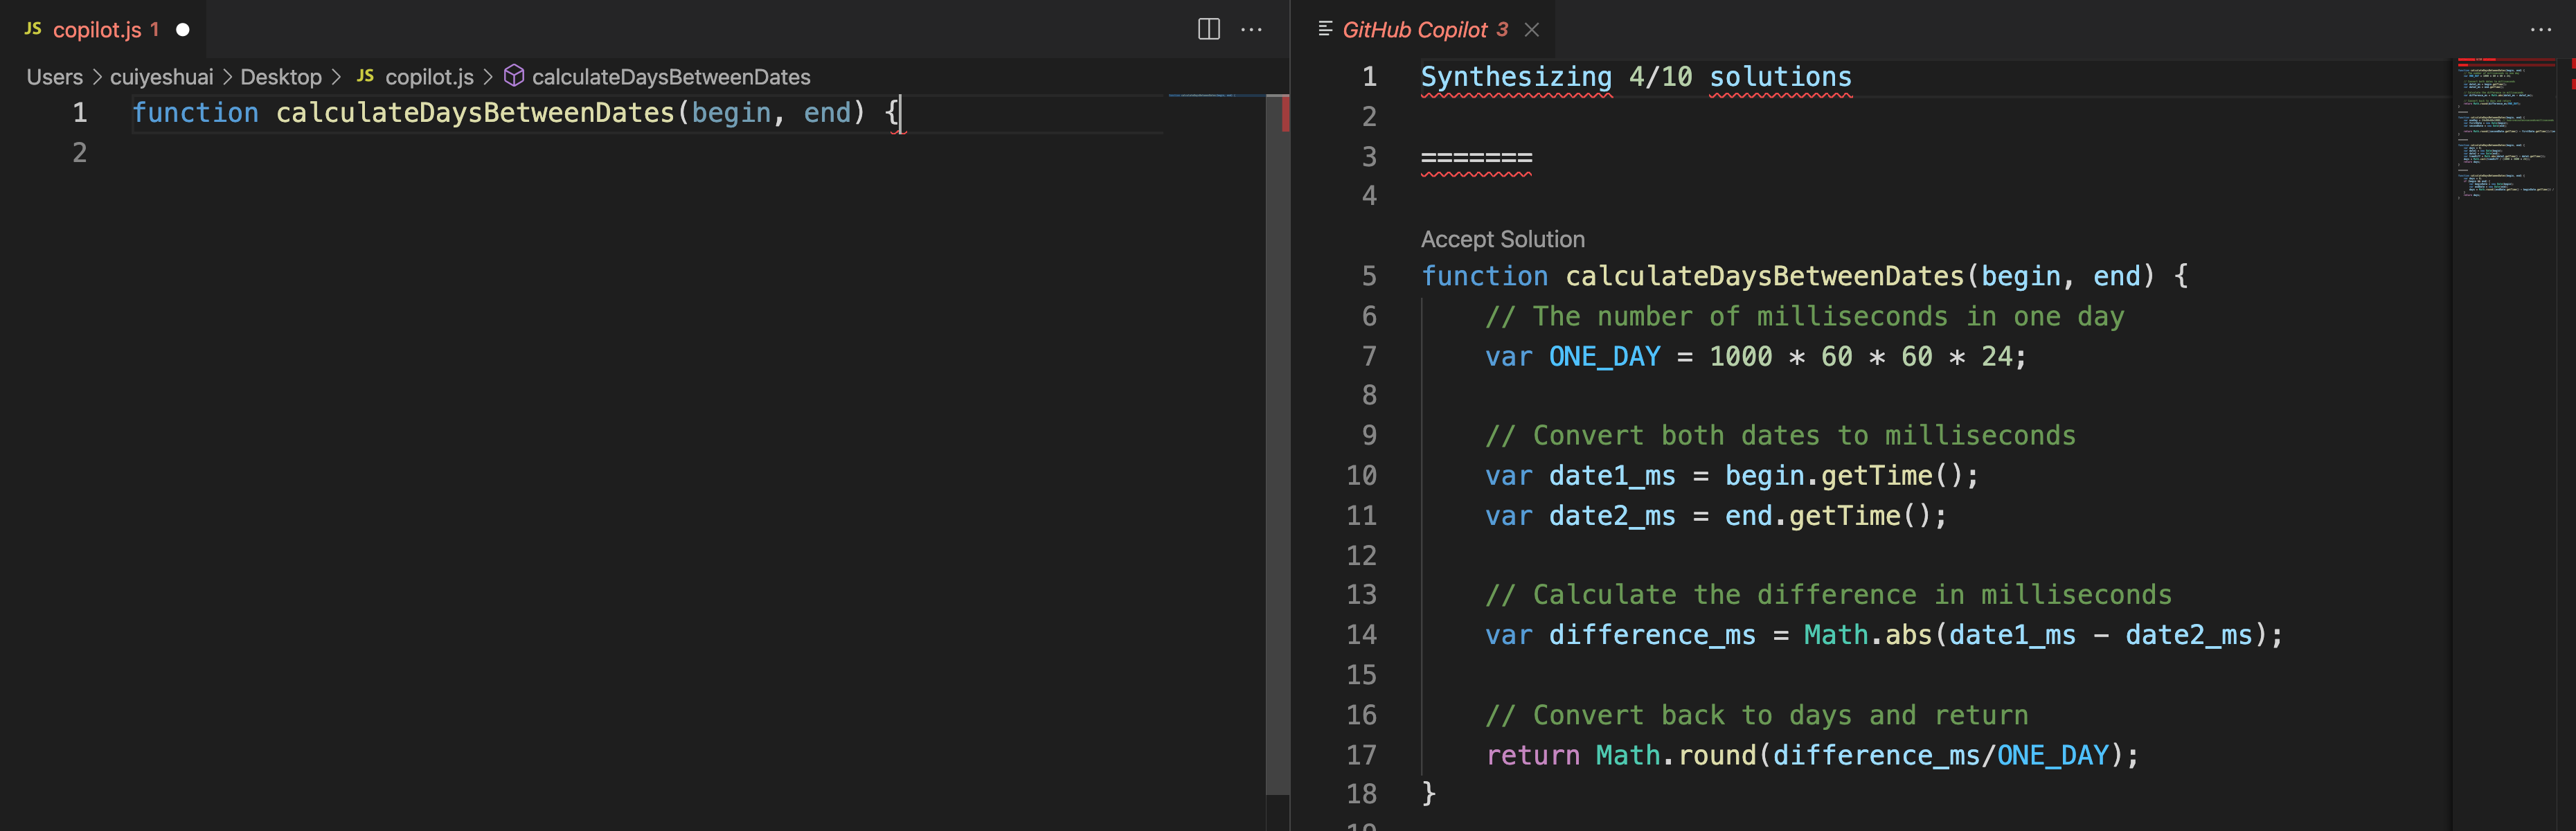Click calculateDaysBetweenDates breadcrumb symbol text
2576x831 pixels.
[670, 77]
